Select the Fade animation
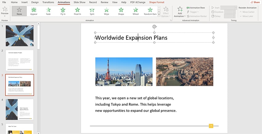This screenshot has height=134, width=262. pyautogui.click(x=49, y=11)
